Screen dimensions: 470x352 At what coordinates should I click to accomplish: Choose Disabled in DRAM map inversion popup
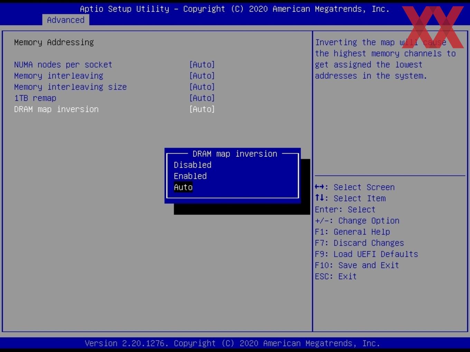coord(192,165)
